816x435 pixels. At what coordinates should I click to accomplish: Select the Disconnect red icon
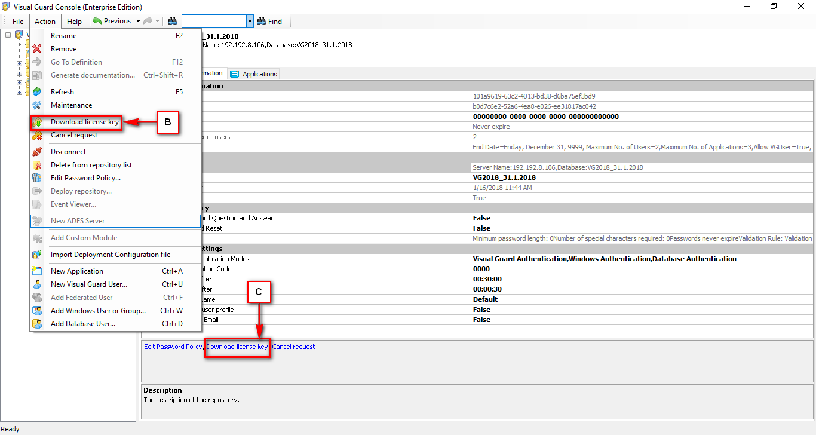(x=37, y=151)
